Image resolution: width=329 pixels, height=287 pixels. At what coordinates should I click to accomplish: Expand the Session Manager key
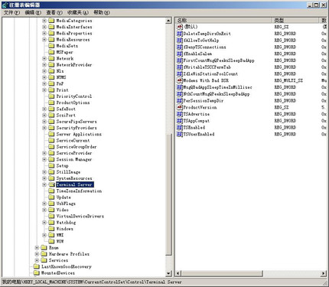tap(44, 159)
